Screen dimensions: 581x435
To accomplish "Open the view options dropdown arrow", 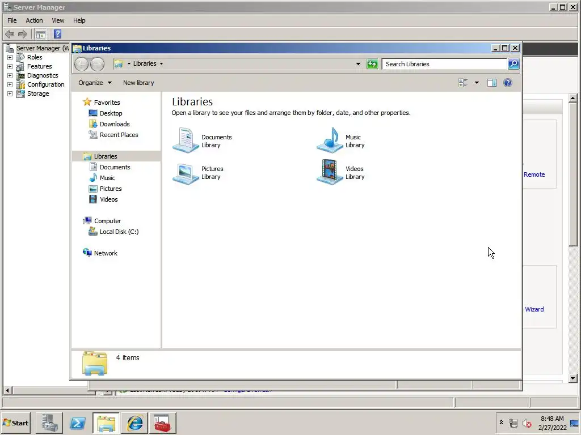I will (x=477, y=83).
